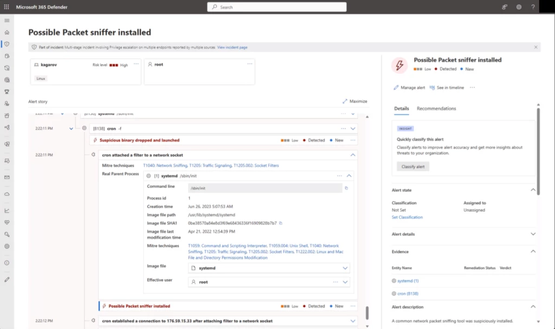The height and width of the screenshot is (329, 555).
Task: Click the Classify alert button
Action: coord(413,166)
